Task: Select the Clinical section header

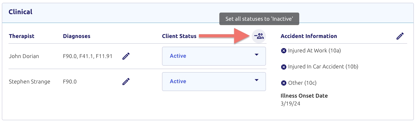Action: [x=20, y=12]
